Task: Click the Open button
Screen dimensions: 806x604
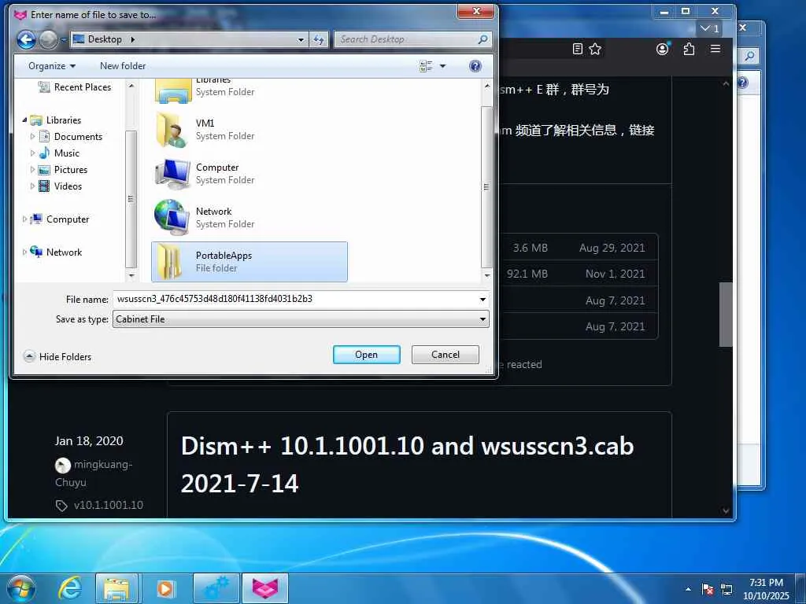Action: [367, 355]
